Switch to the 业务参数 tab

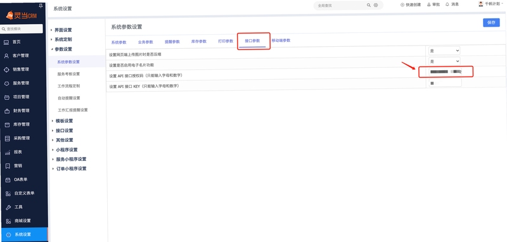(146, 42)
